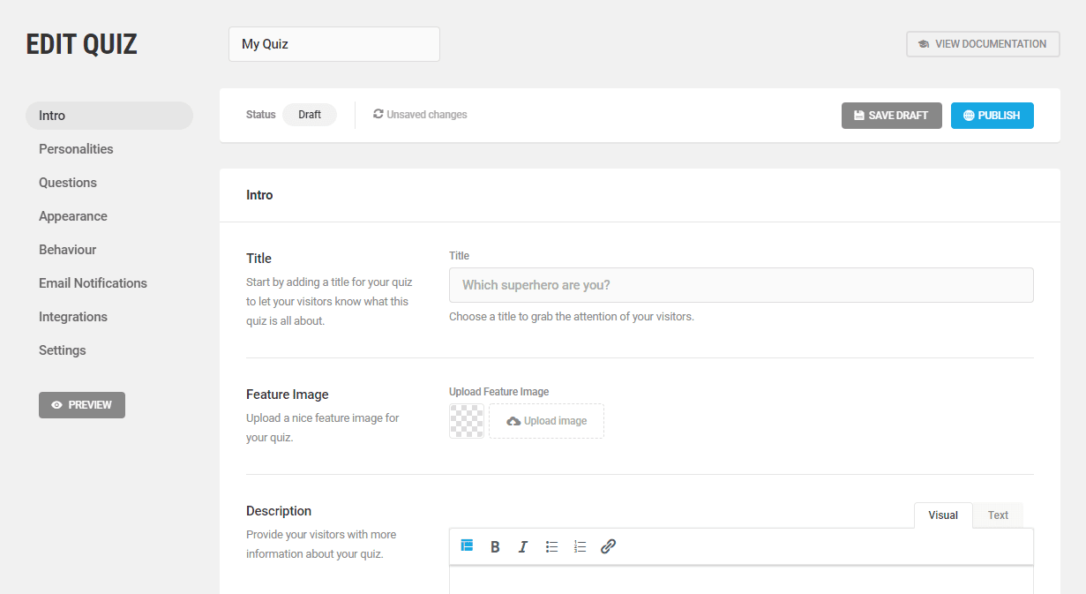This screenshot has height=594, width=1086.
Task: Preview the quiz
Action: [81, 404]
